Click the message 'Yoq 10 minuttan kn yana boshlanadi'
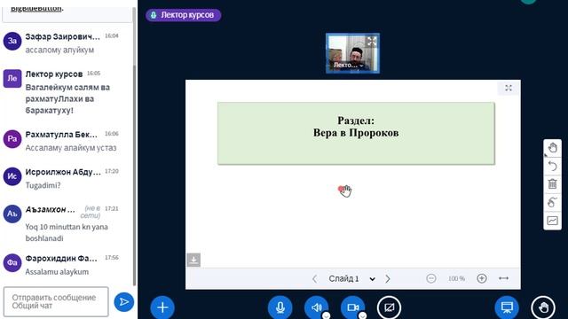The width and height of the screenshot is (568, 319). point(67,232)
